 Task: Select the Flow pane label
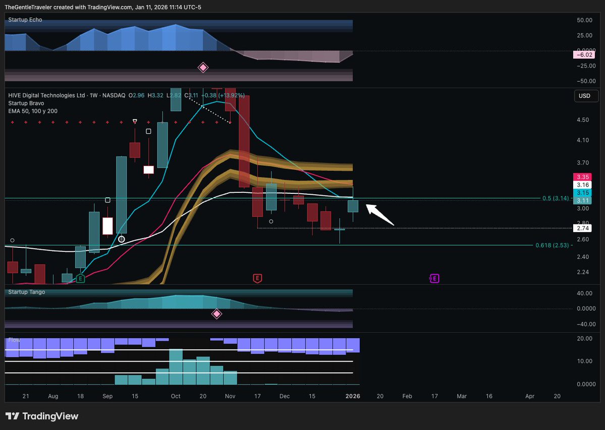point(14,340)
